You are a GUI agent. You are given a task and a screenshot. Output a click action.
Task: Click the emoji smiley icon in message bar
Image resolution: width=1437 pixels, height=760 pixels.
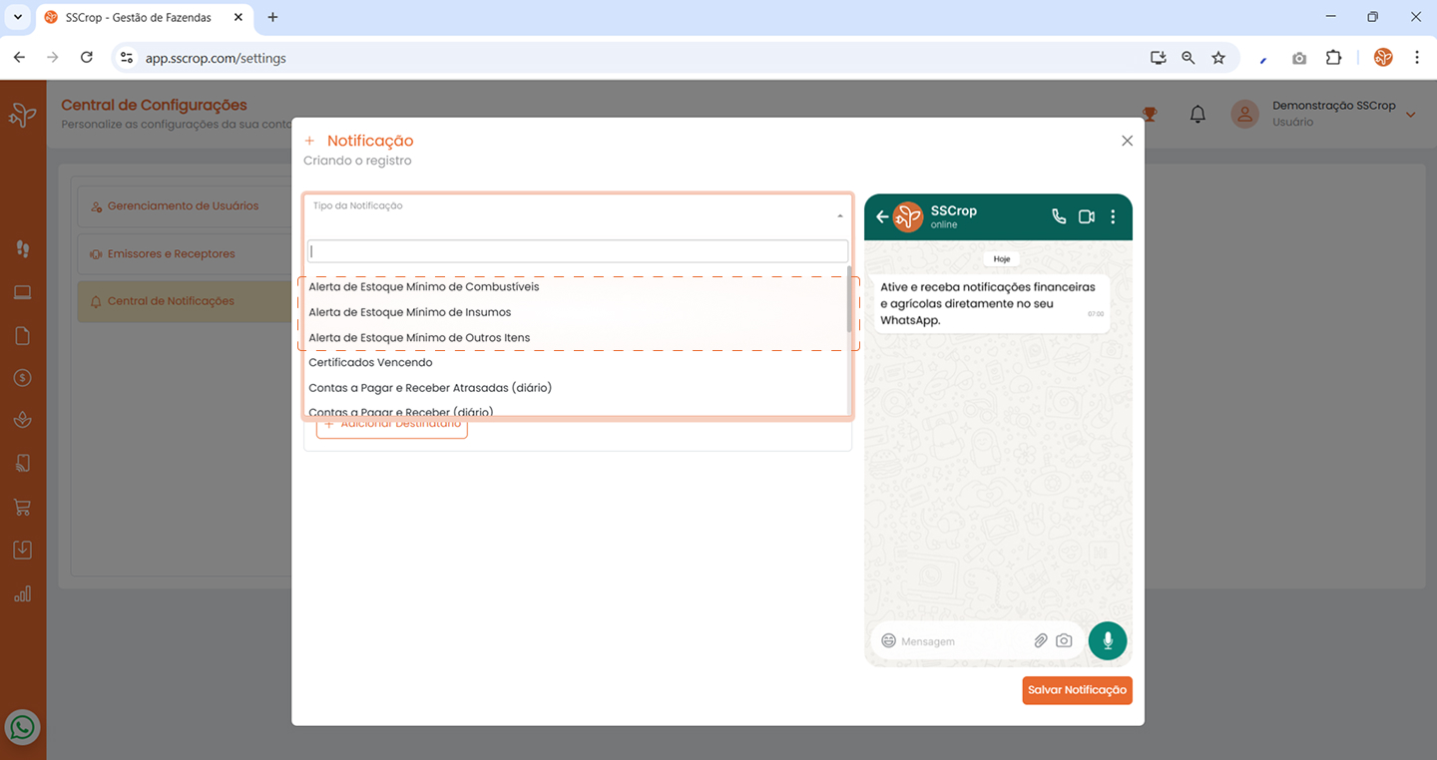(888, 640)
